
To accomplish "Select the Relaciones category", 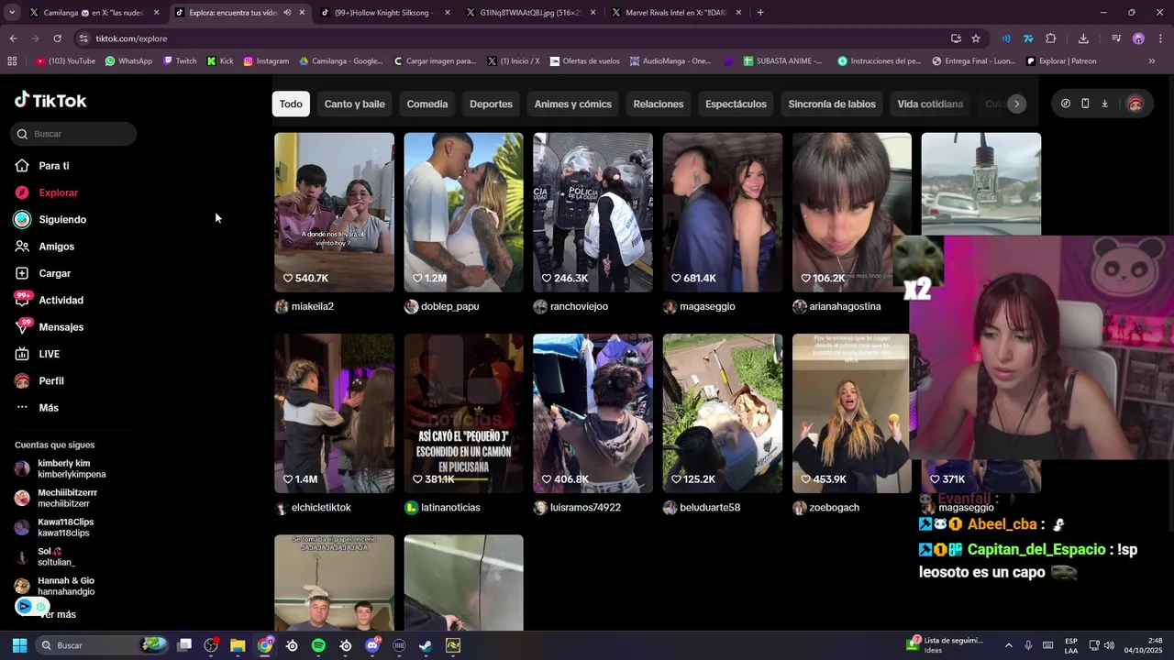I will (659, 104).
